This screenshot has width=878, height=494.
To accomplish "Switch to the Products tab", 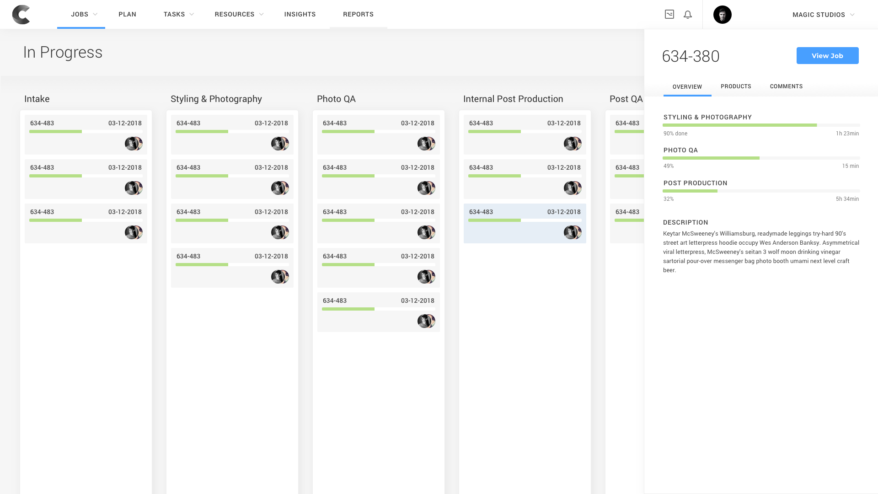I will click(736, 86).
